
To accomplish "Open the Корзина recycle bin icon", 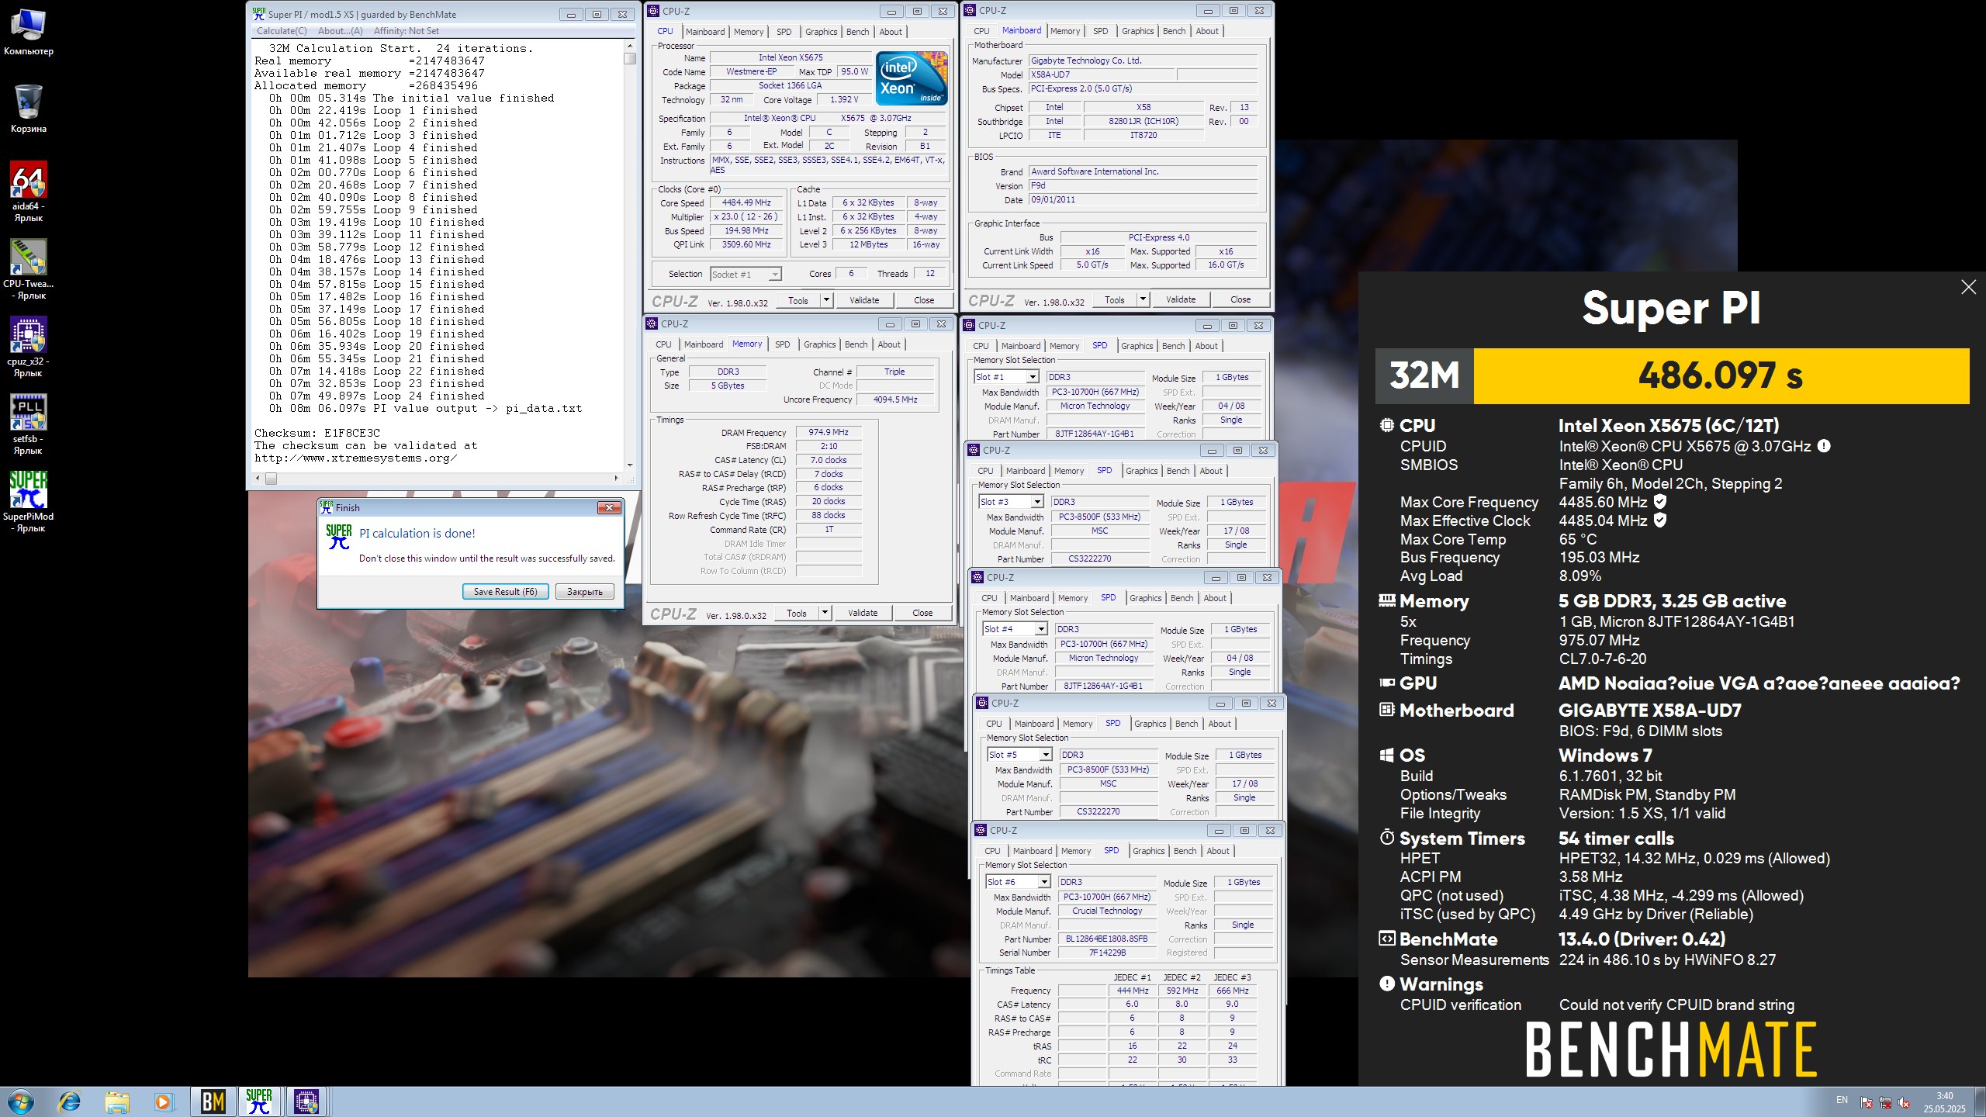I will coord(29,109).
